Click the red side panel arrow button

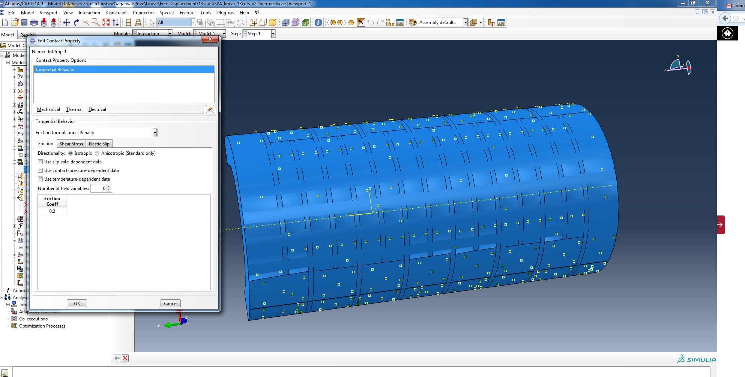point(721,225)
